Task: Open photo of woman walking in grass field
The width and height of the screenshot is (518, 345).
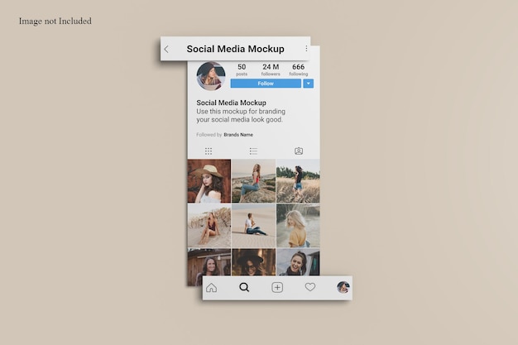Action: pyautogui.click(x=298, y=181)
